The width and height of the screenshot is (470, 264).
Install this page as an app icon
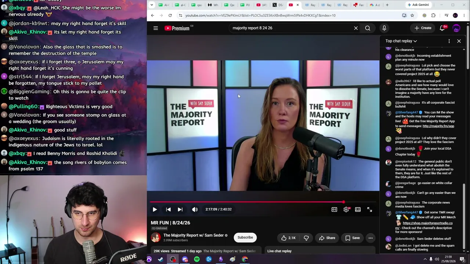click(x=404, y=15)
